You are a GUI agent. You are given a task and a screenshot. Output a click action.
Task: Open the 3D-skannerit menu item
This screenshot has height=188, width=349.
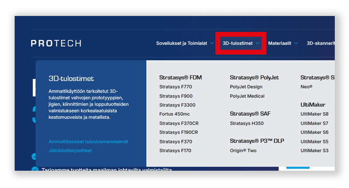pyautogui.click(x=320, y=43)
